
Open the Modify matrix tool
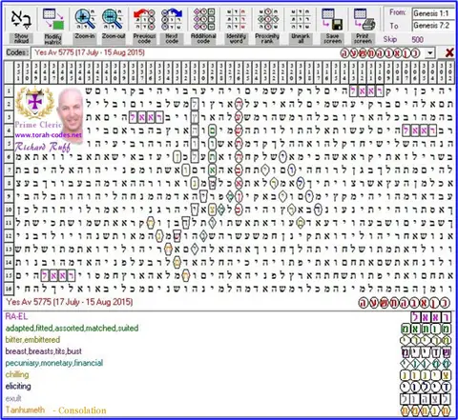pyautogui.click(x=53, y=19)
